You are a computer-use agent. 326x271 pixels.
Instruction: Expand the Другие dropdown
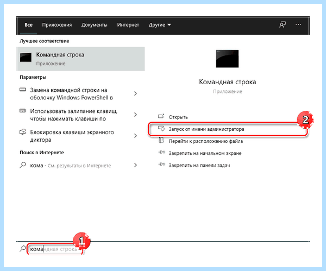pyautogui.click(x=160, y=25)
